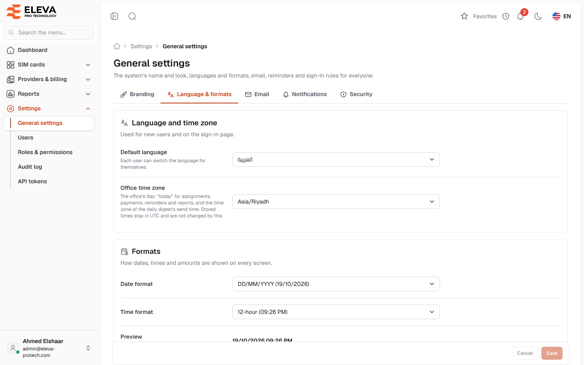584x365 pixels.
Task: Click the Settings gear icon in sidebar
Action: [11, 109]
